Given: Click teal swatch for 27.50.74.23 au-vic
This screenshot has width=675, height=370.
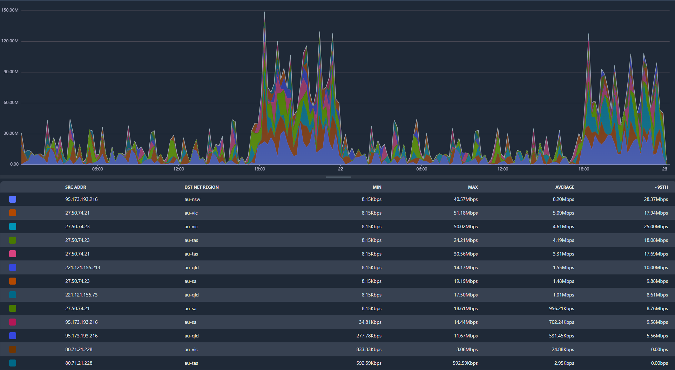Looking at the screenshot, I should (13, 226).
